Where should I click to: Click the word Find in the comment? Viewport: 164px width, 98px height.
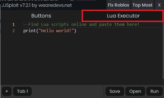[34, 25]
